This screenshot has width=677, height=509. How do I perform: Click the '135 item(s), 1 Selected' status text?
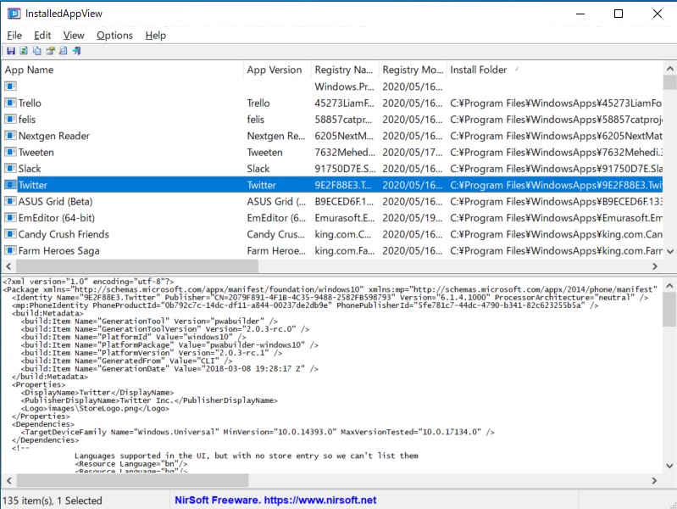[53, 501]
